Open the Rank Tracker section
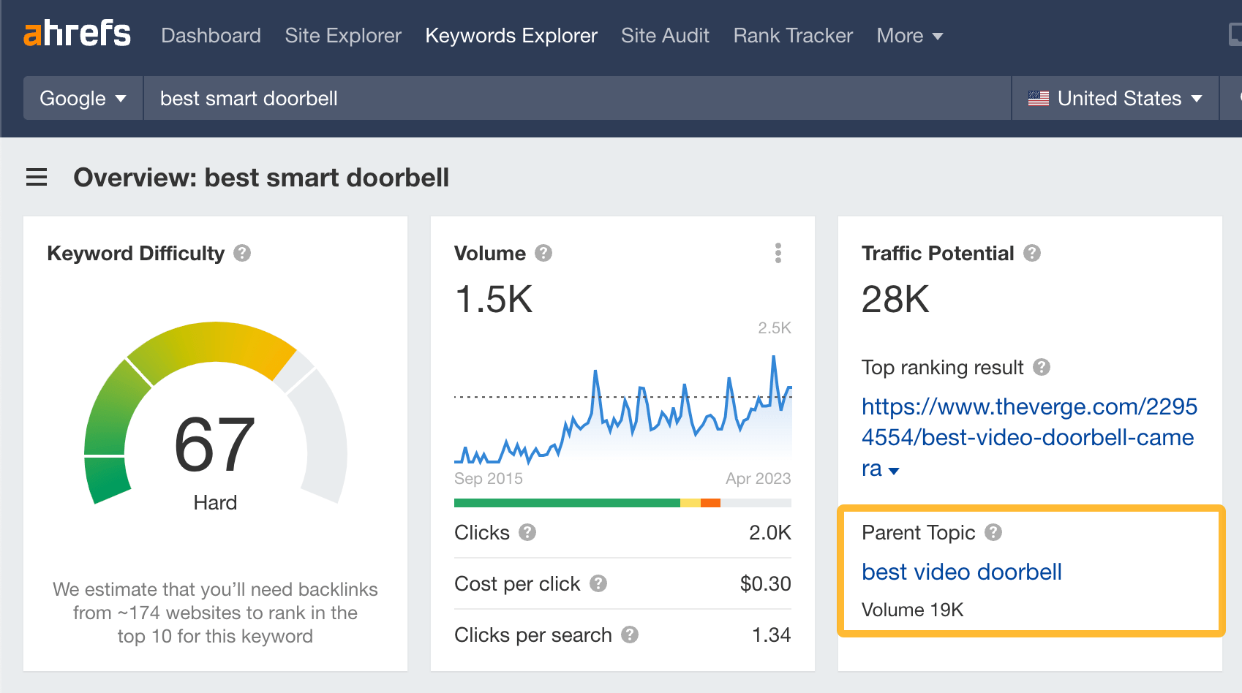The height and width of the screenshot is (693, 1242). pos(792,35)
